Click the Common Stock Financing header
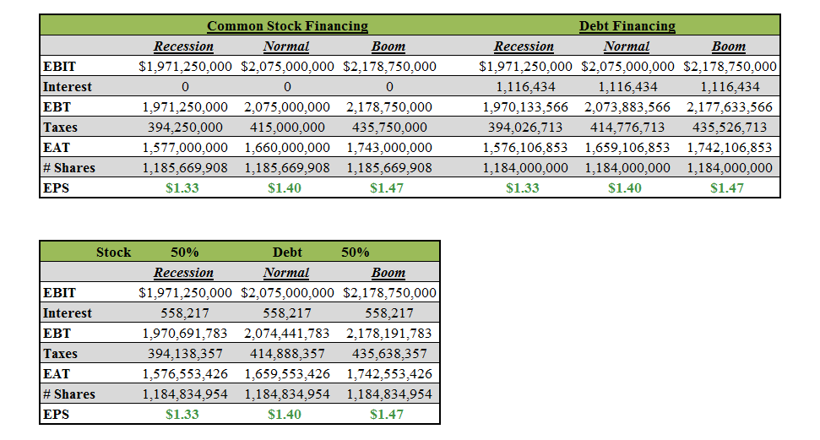This screenshot has width=820, height=440. tap(287, 26)
